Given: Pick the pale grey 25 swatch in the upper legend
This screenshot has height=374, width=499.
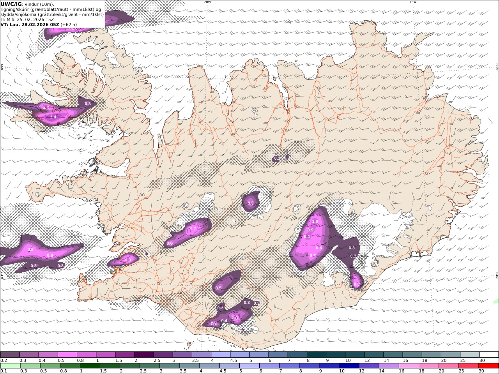Looking at the screenshot, I should click(470, 355).
